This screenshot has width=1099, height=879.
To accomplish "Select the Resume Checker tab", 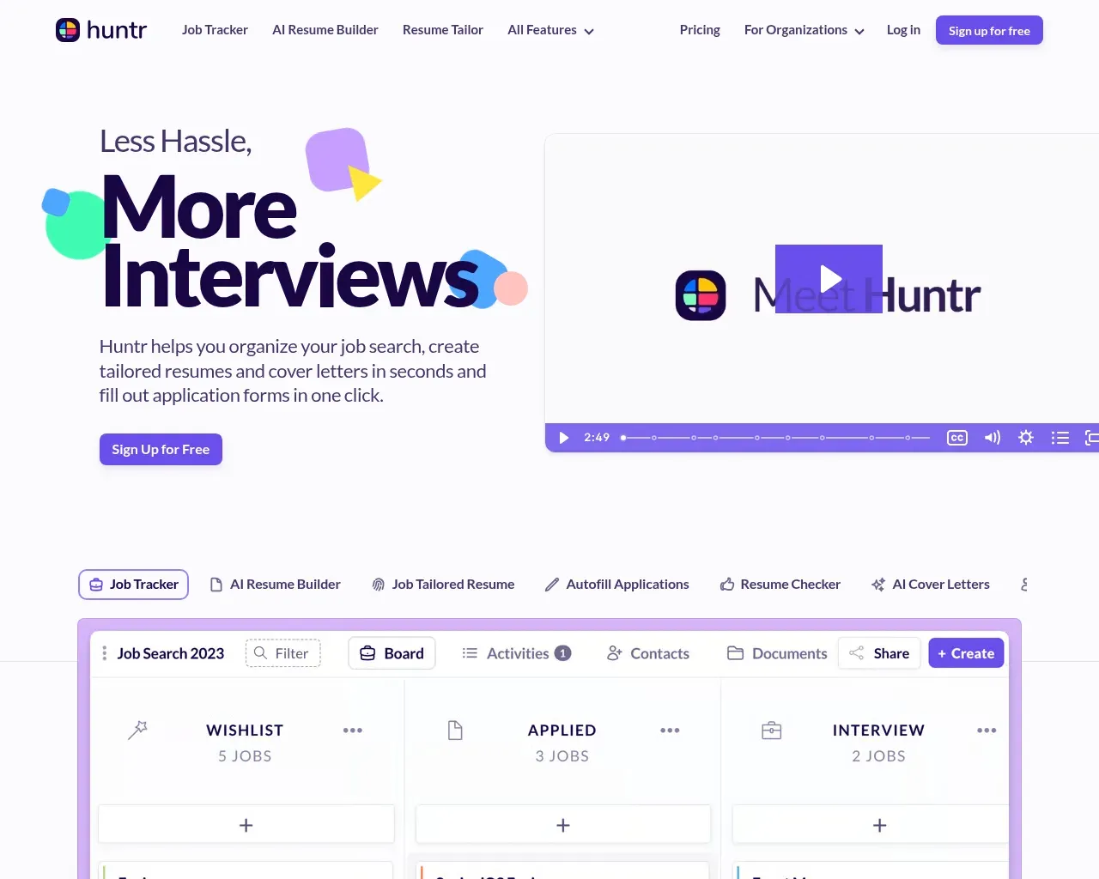I will [x=780, y=585].
